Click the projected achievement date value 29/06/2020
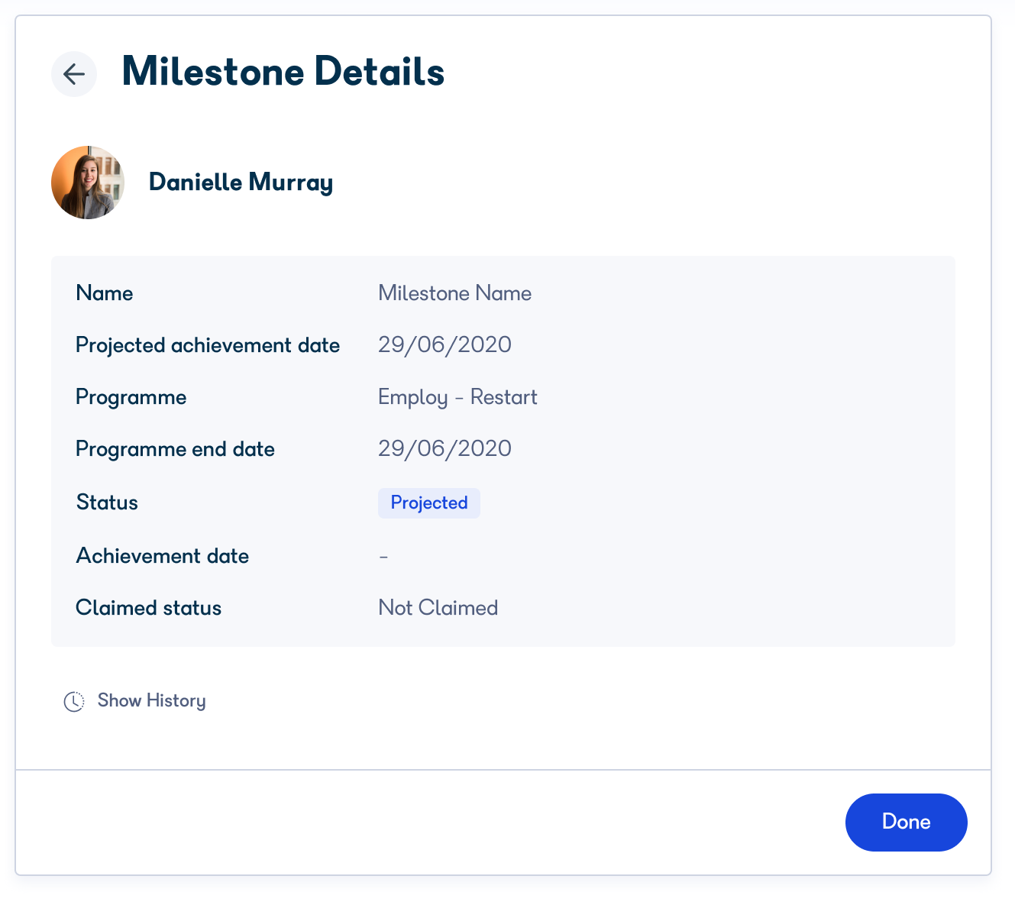Viewport: 1015px width, 905px height. (x=445, y=344)
